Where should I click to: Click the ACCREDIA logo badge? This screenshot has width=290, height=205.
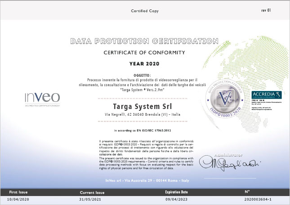coord(267,95)
